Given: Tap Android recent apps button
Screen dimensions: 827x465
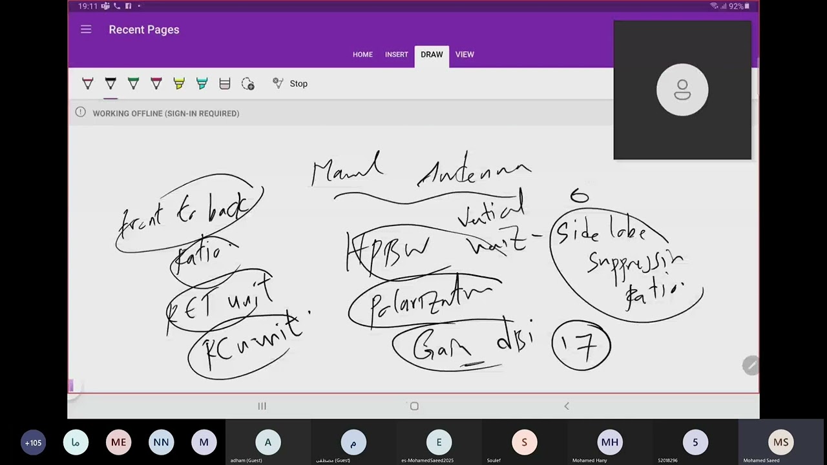Looking at the screenshot, I should 262,406.
